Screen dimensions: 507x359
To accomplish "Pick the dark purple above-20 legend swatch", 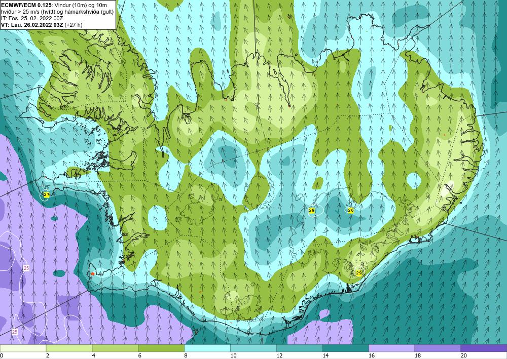I will coord(484,348).
